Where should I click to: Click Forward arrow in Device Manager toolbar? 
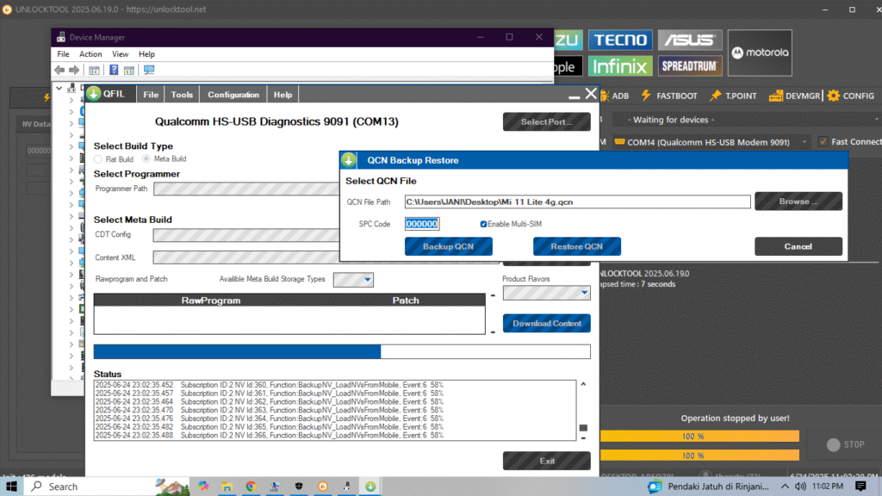pos(74,70)
